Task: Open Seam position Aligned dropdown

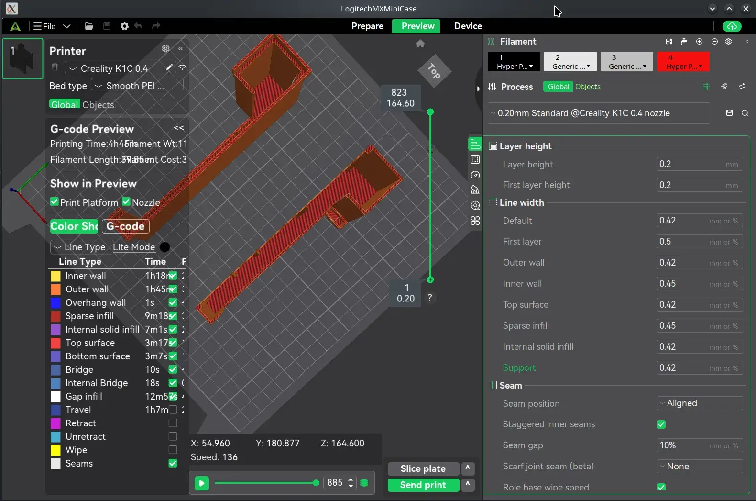Action: click(700, 403)
